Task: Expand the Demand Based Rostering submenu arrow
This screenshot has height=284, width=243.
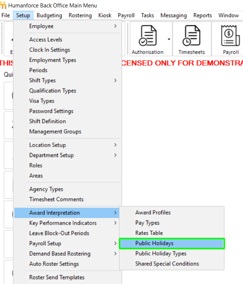Action: (x=115, y=254)
